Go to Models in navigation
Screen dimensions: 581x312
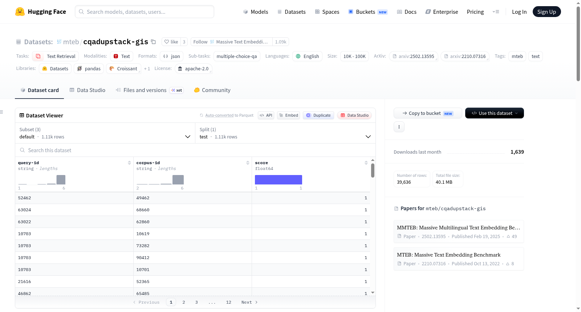(256, 12)
